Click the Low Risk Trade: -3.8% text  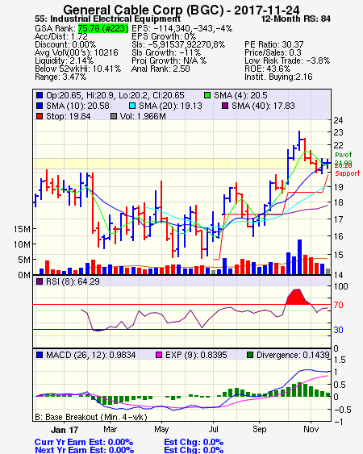click(287, 60)
